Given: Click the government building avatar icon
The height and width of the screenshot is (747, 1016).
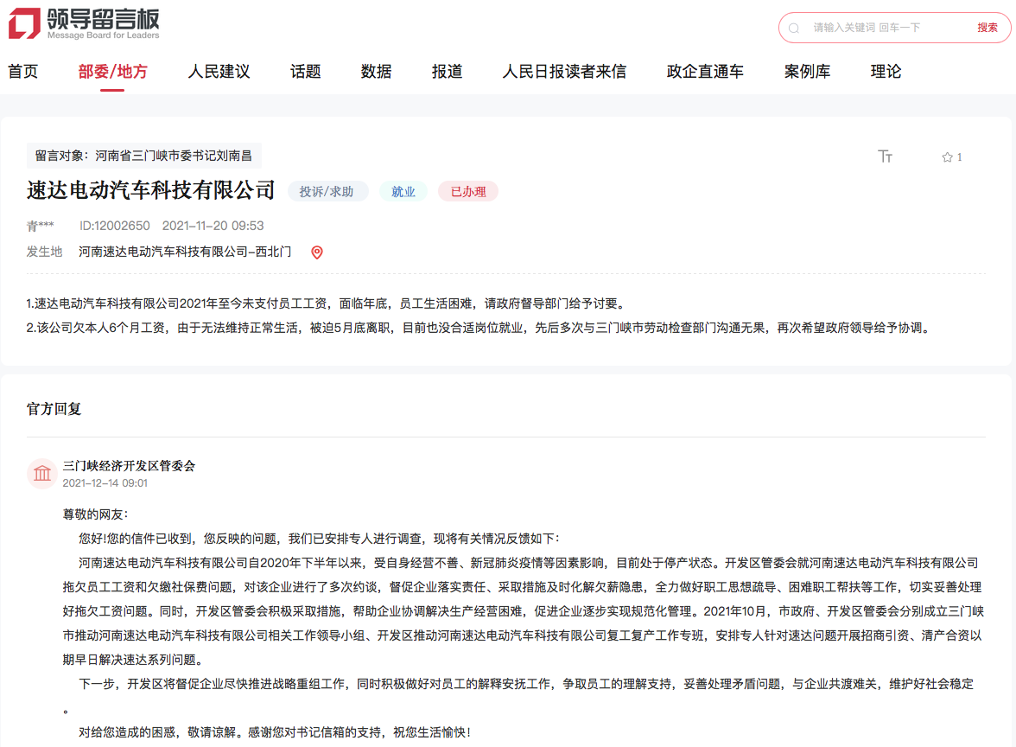Looking at the screenshot, I should (x=41, y=473).
